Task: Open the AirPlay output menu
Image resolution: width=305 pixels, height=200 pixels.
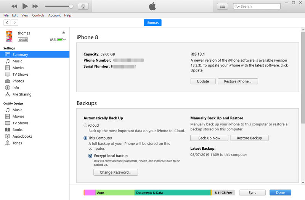Action: [83, 6]
